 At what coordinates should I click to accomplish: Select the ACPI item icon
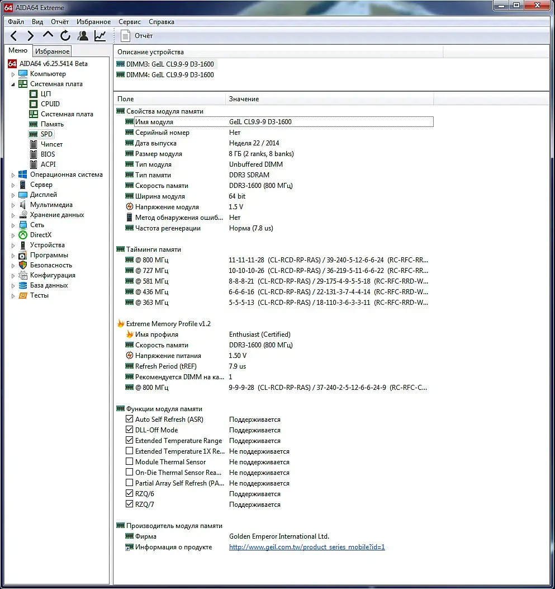[x=34, y=164]
